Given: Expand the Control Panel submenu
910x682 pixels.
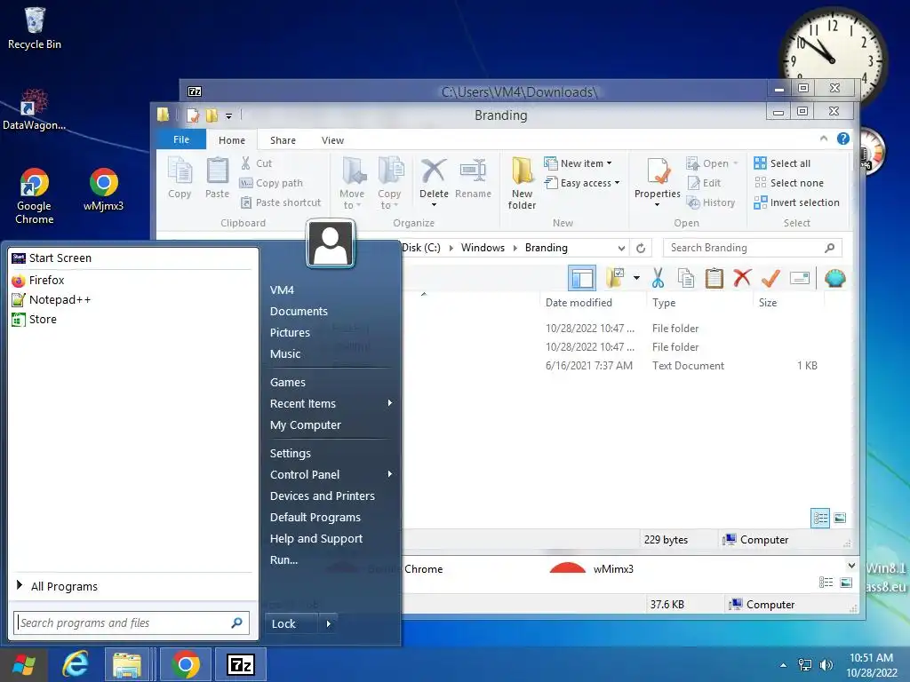Looking at the screenshot, I should point(331,474).
